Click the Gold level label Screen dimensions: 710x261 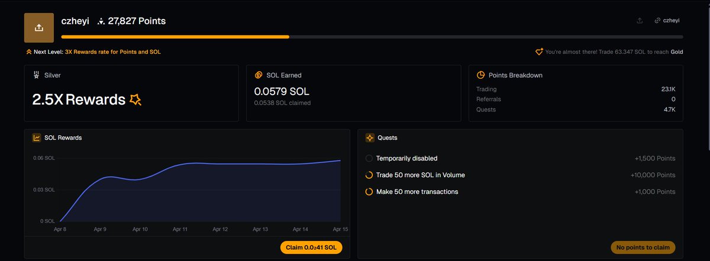tap(677, 52)
